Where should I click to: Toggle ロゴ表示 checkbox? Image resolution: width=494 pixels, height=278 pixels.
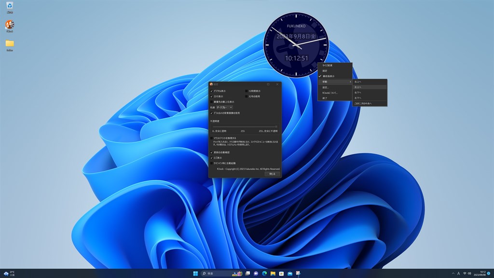tap(212, 158)
